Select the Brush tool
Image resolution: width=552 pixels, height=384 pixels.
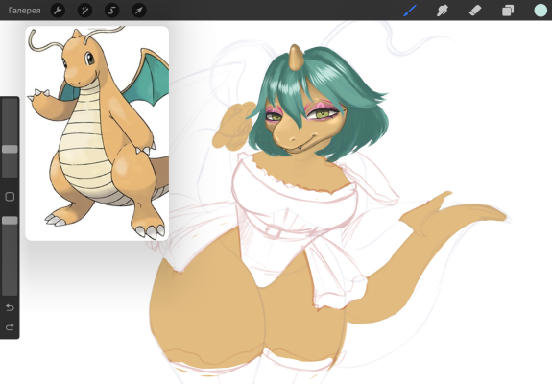pyautogui.click(x=410, y=11)
